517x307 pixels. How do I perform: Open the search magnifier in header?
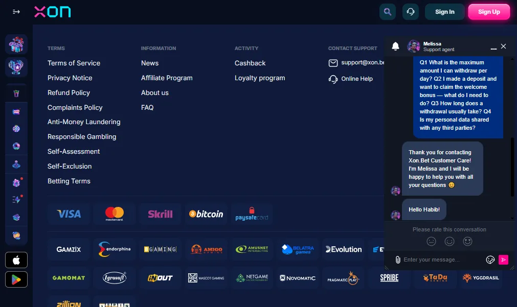(x=388, y=12)
